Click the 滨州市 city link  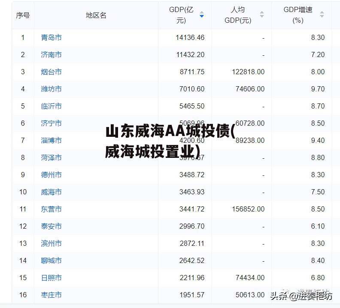[x=51, y=243]
